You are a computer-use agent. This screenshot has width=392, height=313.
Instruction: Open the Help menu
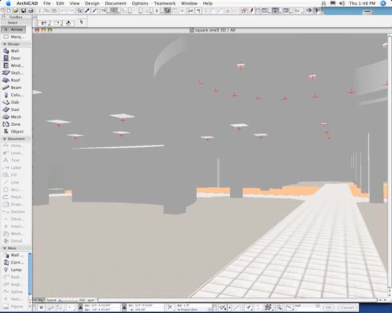click(x=208, y=3)
